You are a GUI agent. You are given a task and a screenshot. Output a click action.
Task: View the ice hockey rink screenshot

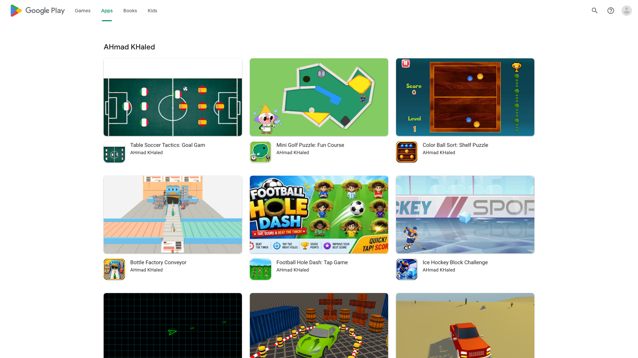[465, 214]
